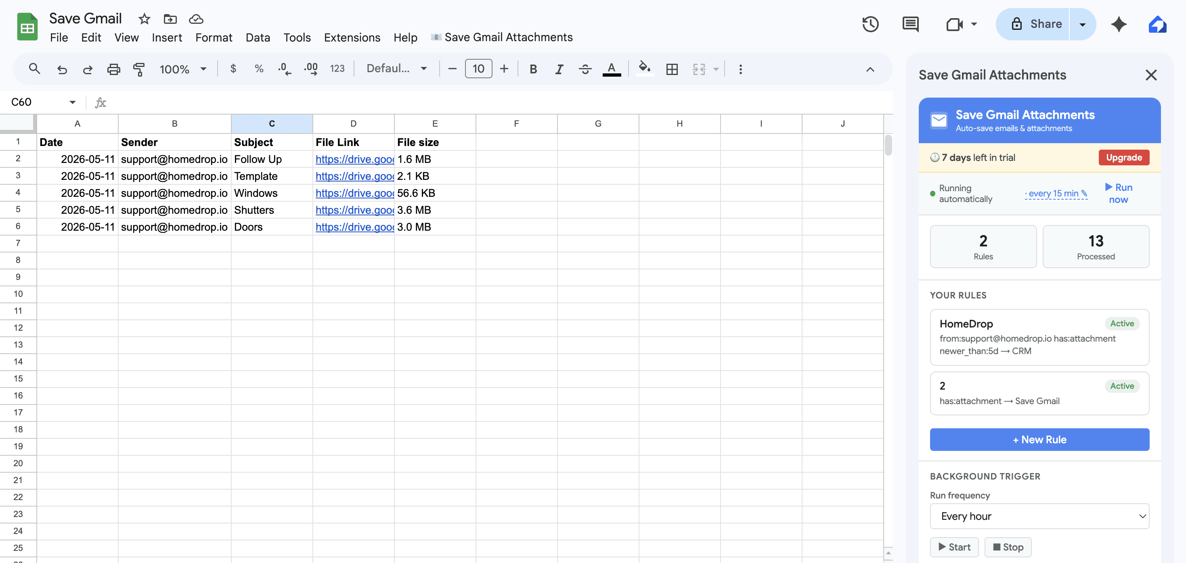Star the Save Gmail spreadsheet
Screen dimensions: 1186x563
click(x=144, y=19)
